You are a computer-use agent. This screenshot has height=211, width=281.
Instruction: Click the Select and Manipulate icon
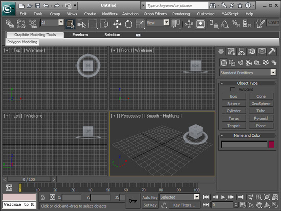point(189,24)
